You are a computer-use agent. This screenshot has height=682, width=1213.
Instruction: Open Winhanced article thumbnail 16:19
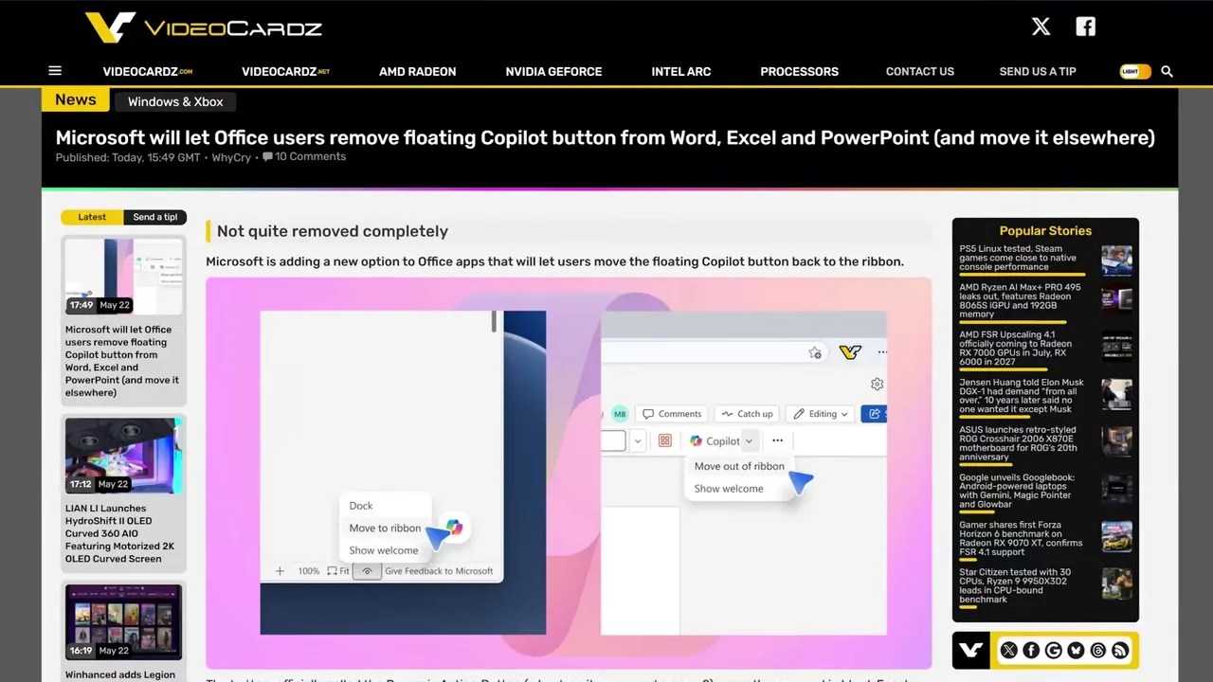point(123,622)
